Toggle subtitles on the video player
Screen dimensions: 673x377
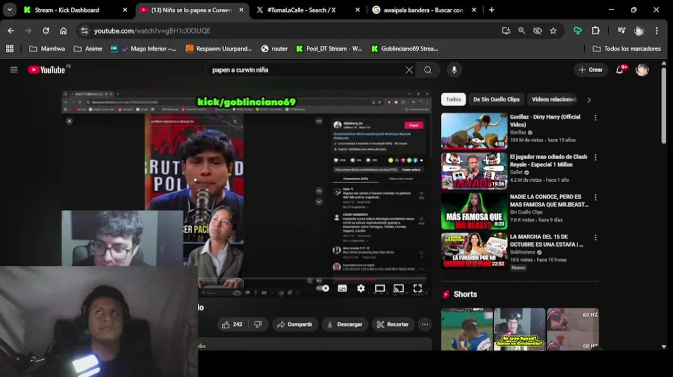tap(342, 288)
